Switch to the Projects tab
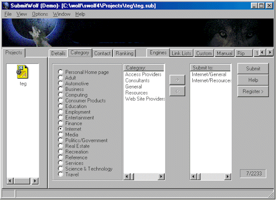The height and width of the screenshot is (200, 276). point(14,52)
